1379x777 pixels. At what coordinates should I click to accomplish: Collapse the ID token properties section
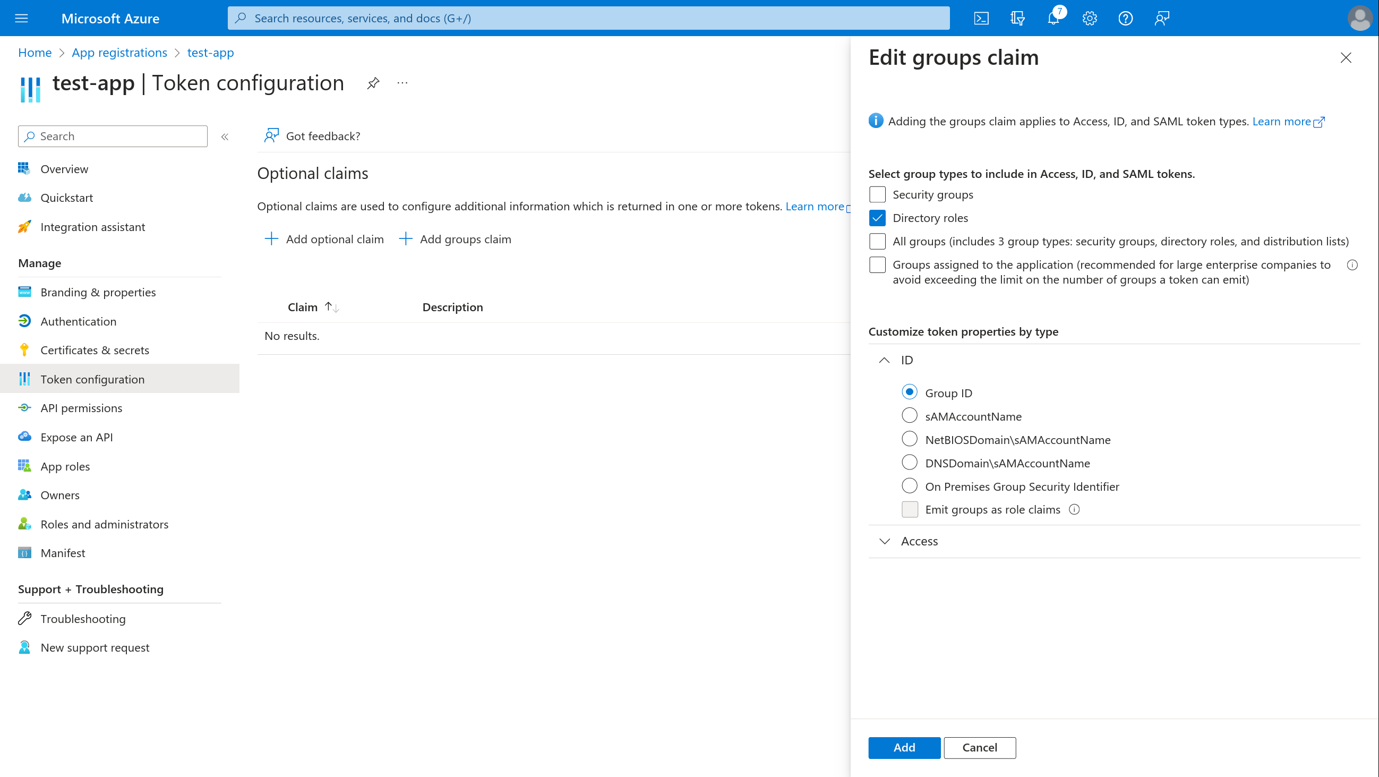(885, 359)
